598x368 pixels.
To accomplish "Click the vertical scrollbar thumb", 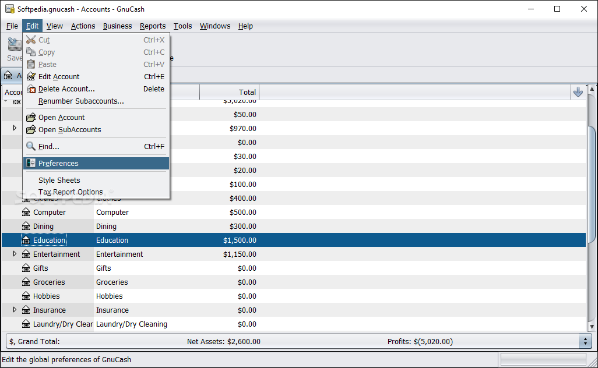I will pyautogui.click(x=592, y=183).
